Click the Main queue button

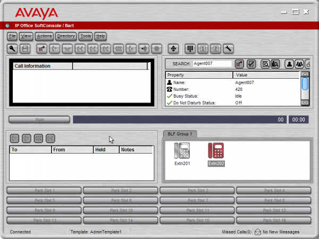pyautogui.click(x=39, y=119)
